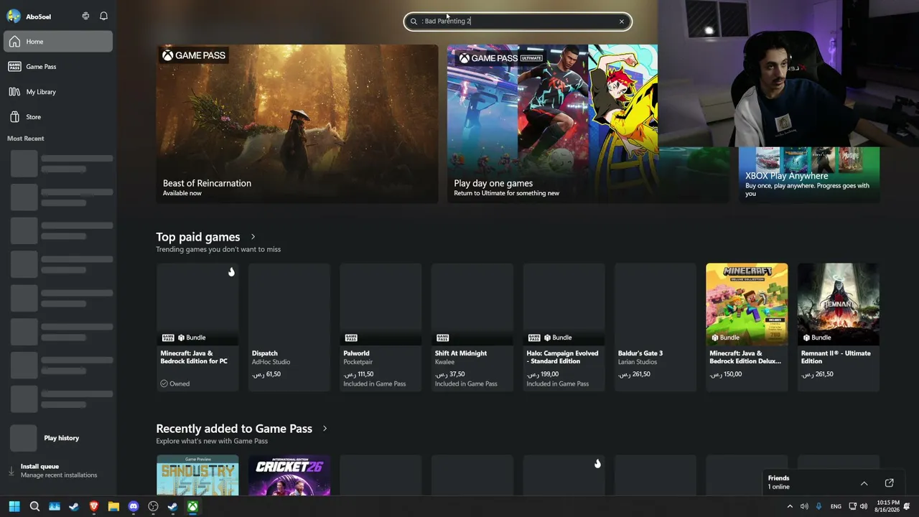Open the Sandustry Game Preview thumbnail
Viewport: 919px width, 517px height.
197,475
